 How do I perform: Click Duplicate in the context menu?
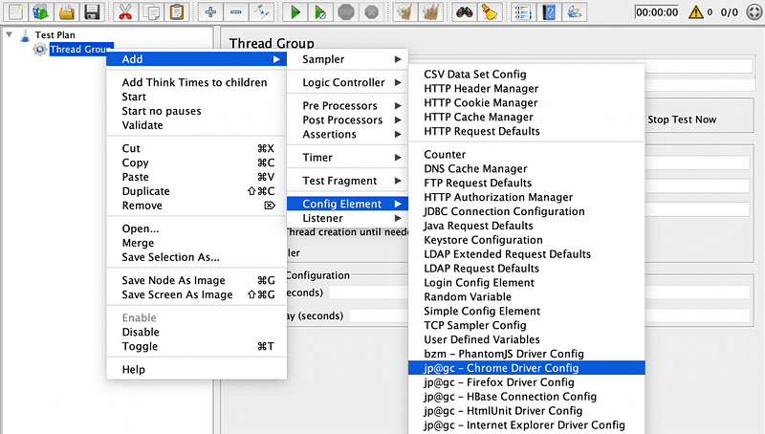(145, 191)
